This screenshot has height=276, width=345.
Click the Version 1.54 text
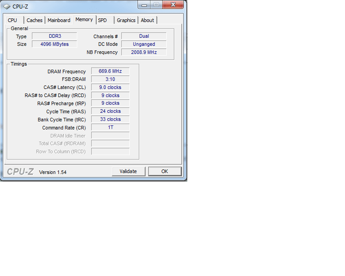click(53, 172)
